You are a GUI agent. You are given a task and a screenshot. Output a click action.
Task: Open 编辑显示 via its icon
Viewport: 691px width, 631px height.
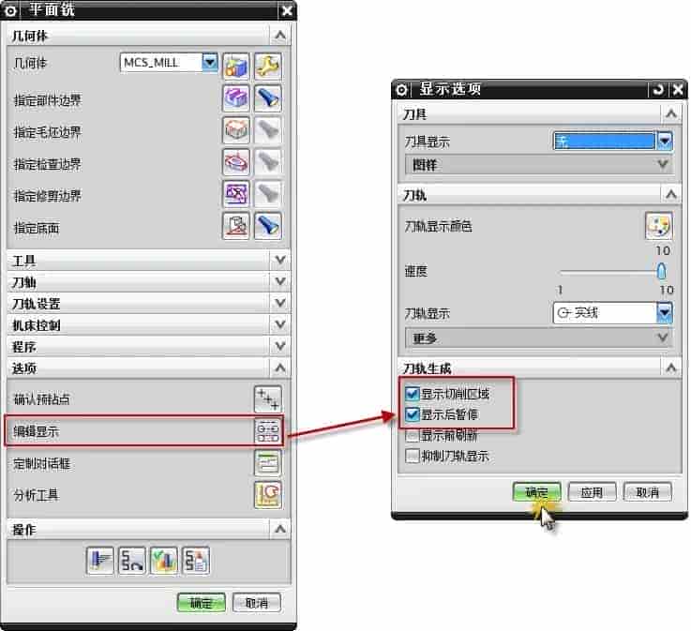(268, 431)
